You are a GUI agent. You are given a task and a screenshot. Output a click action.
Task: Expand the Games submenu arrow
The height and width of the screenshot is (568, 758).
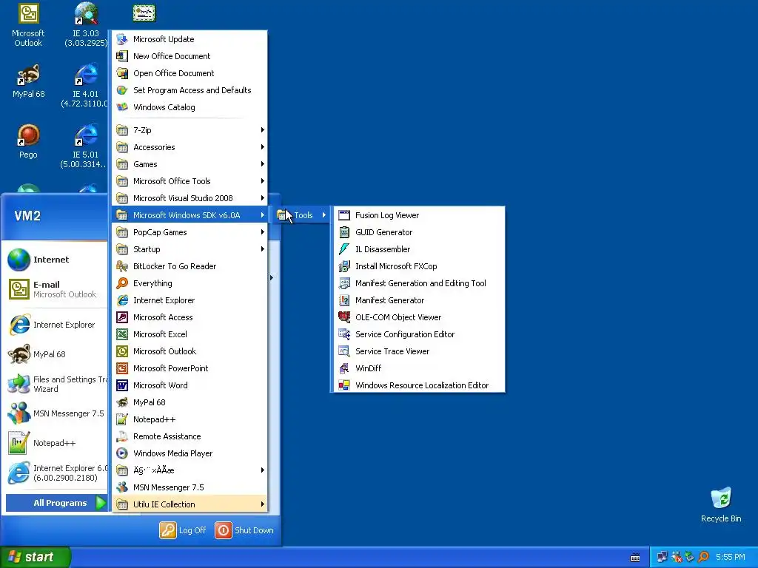click(263, 164)
